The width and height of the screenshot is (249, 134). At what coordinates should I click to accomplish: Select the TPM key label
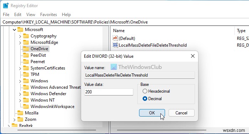point(35,74)
